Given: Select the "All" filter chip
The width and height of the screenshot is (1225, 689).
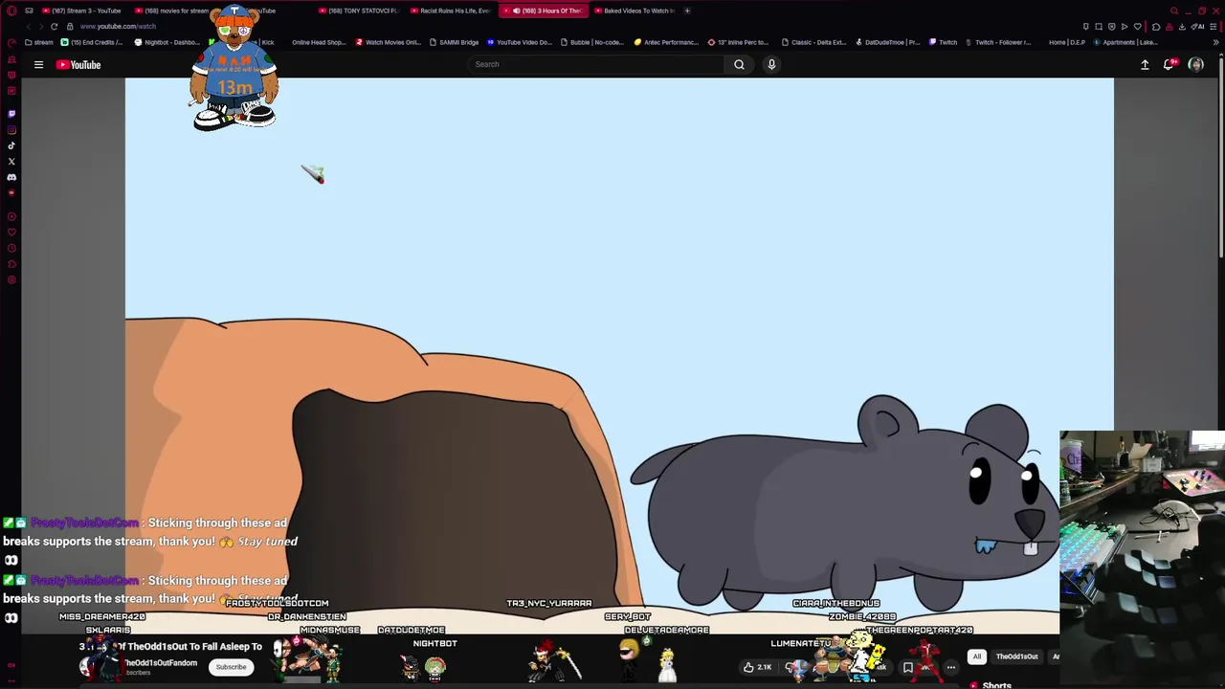Looking at the screenshot, I should coord(977,656).
